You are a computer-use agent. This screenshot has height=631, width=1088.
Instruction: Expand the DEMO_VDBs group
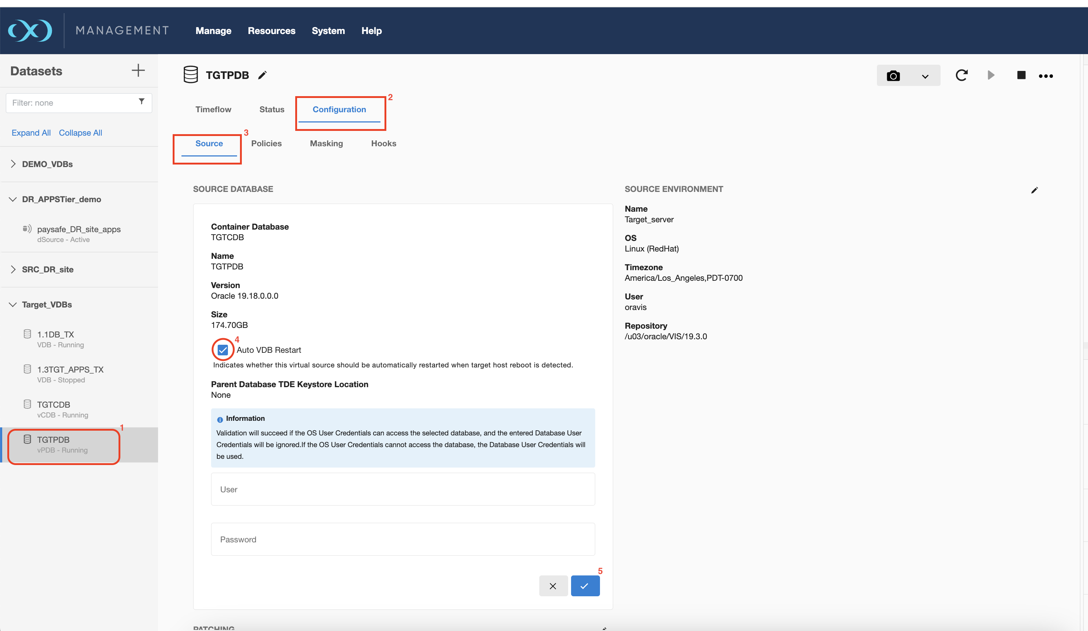coord(13,164)
